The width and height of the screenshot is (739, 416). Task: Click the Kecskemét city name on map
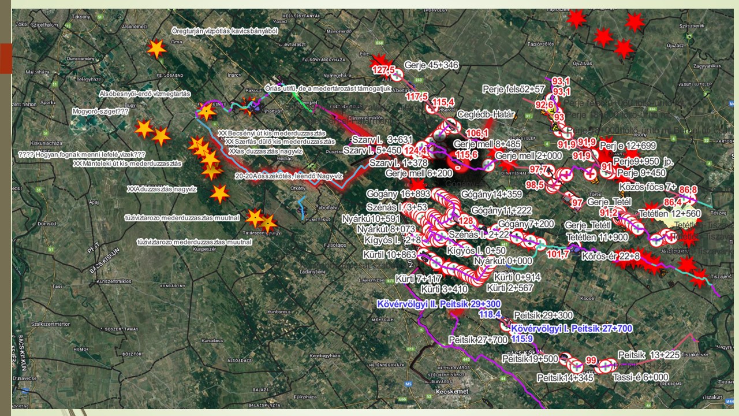pyautogui.click(x=455, y=392)
